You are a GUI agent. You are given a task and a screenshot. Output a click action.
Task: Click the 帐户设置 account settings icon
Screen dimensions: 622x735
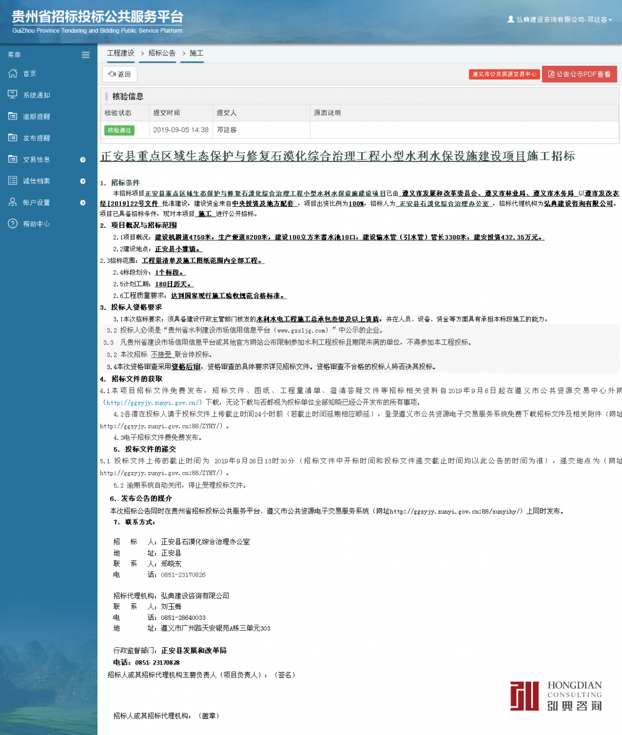tap(12, 202)
